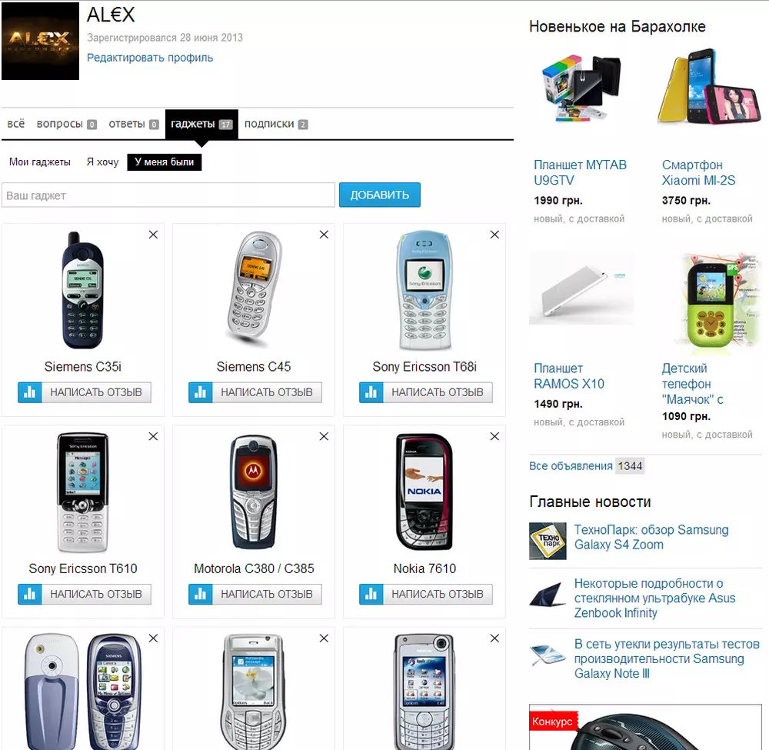
Task: Remove Siemens C45 using the X icon
Action: pyautogui.click(x=324, y=235)
